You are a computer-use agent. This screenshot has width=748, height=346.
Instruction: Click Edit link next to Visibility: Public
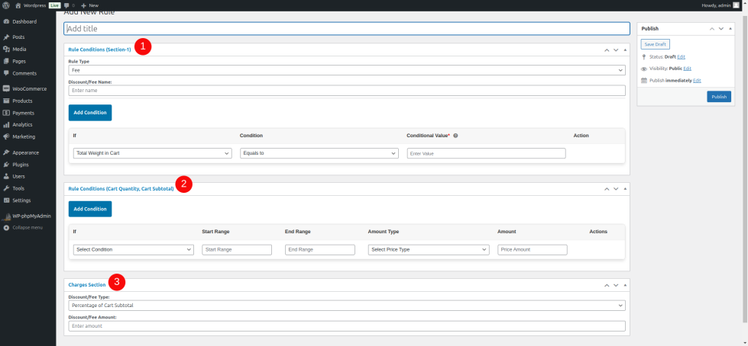tap(687, 68)
